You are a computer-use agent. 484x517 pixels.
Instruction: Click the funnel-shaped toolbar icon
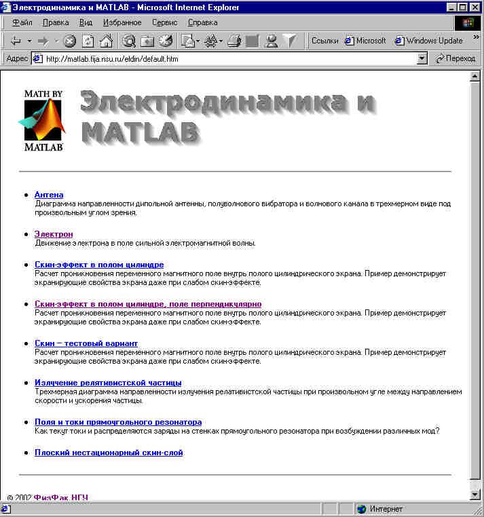click(x=291, y=41)
